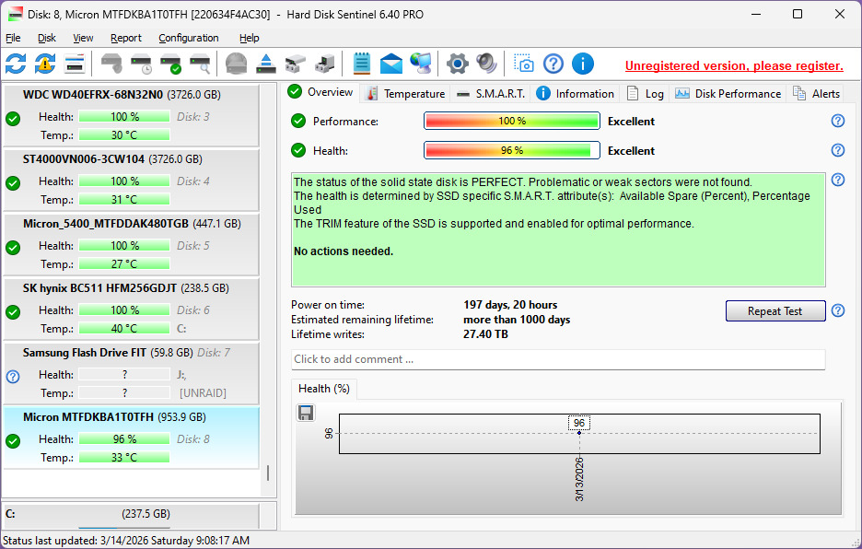Click the SK hynix 40 °C temperature bar
The image size is (862, 549).
pos(124,329)
